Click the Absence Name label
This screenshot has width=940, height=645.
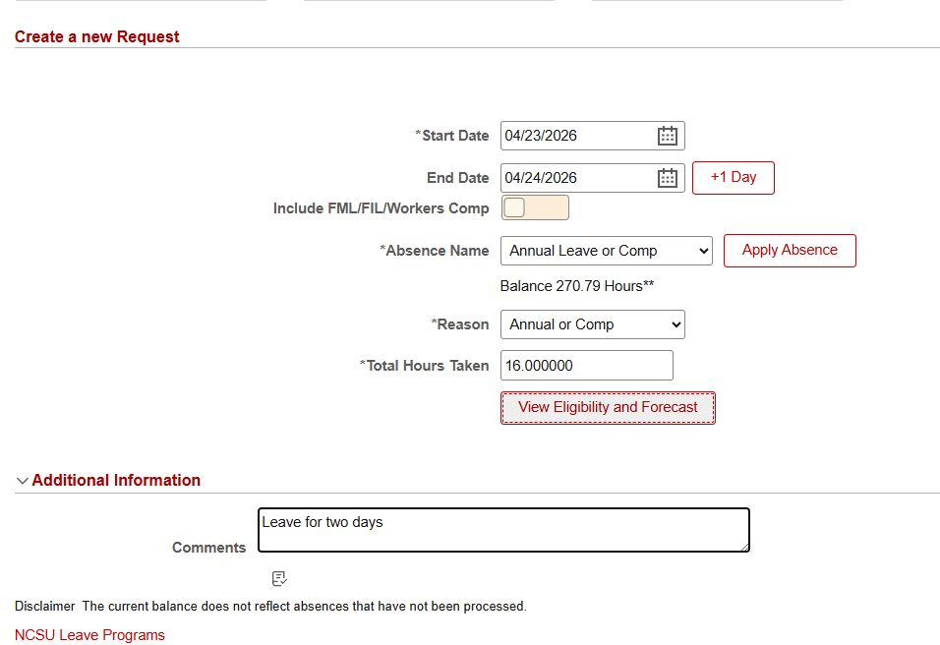pos(435,251)
